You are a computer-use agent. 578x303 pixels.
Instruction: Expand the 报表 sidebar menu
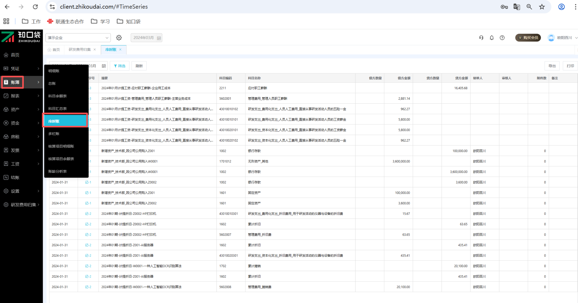(x=21, y=96)
